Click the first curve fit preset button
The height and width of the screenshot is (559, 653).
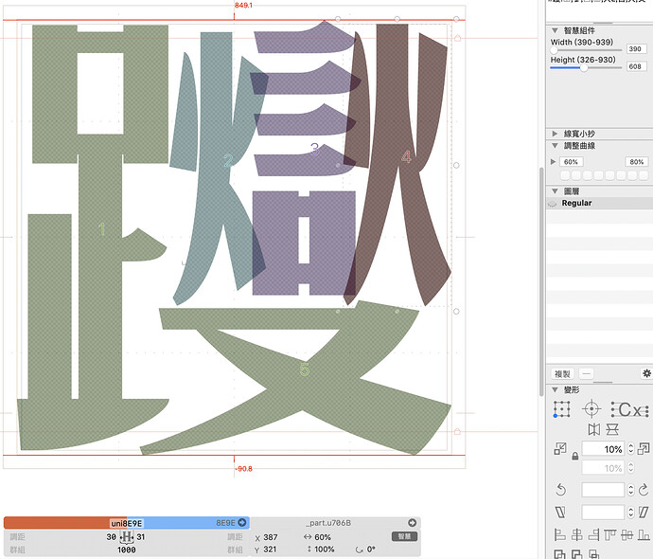(x=565, y=175)
